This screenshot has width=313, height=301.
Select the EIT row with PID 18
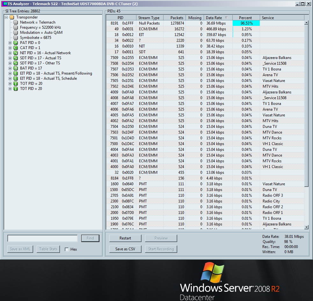(x=205, y=35)
